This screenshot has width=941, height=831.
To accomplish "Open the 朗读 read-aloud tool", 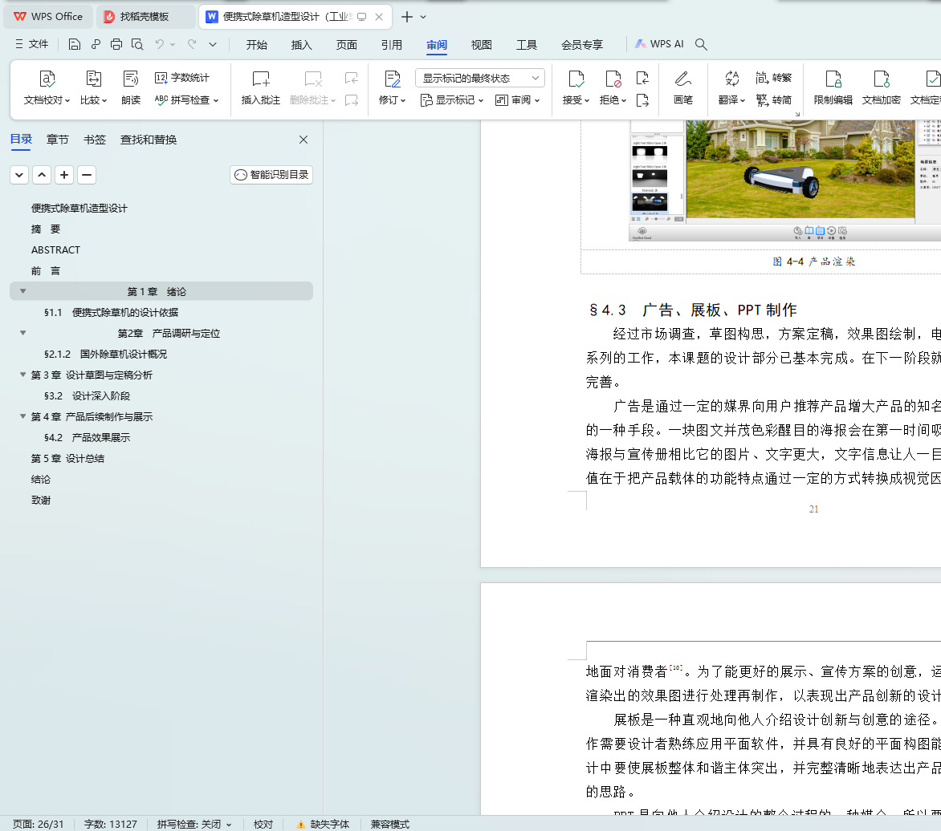I will pos(131,79).
